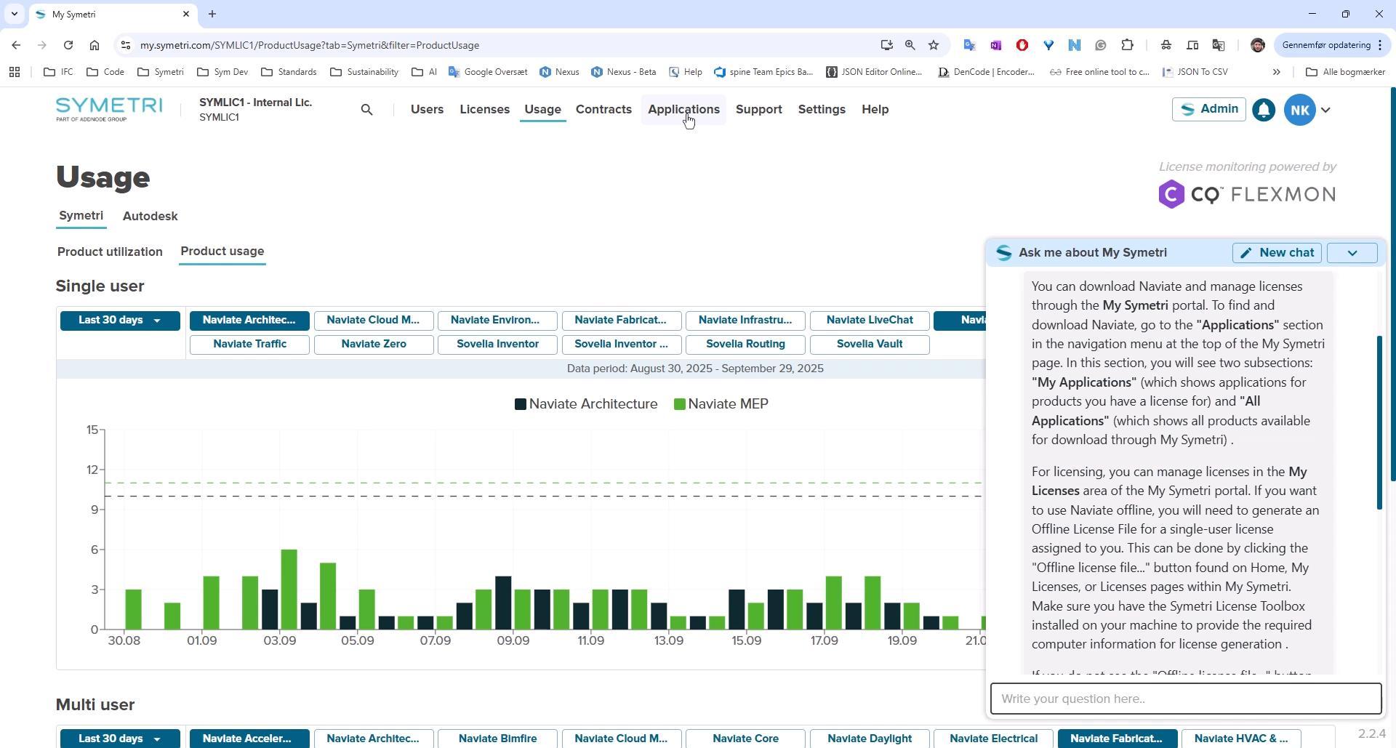Image resolution: width=1396 pixels, height=748 pixels.
Task: Toggle the Sovella Inventor product filter
Action: 497,345
